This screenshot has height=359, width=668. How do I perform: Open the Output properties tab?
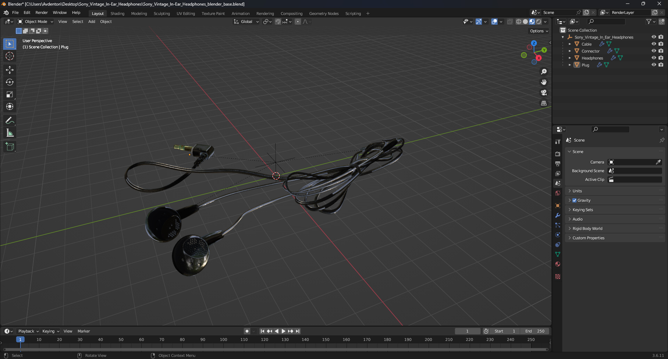[558, 163]
